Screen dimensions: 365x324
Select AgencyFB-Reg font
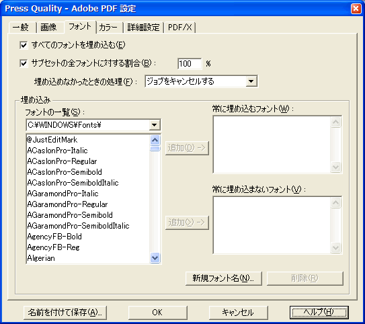(x=89, y=247)
